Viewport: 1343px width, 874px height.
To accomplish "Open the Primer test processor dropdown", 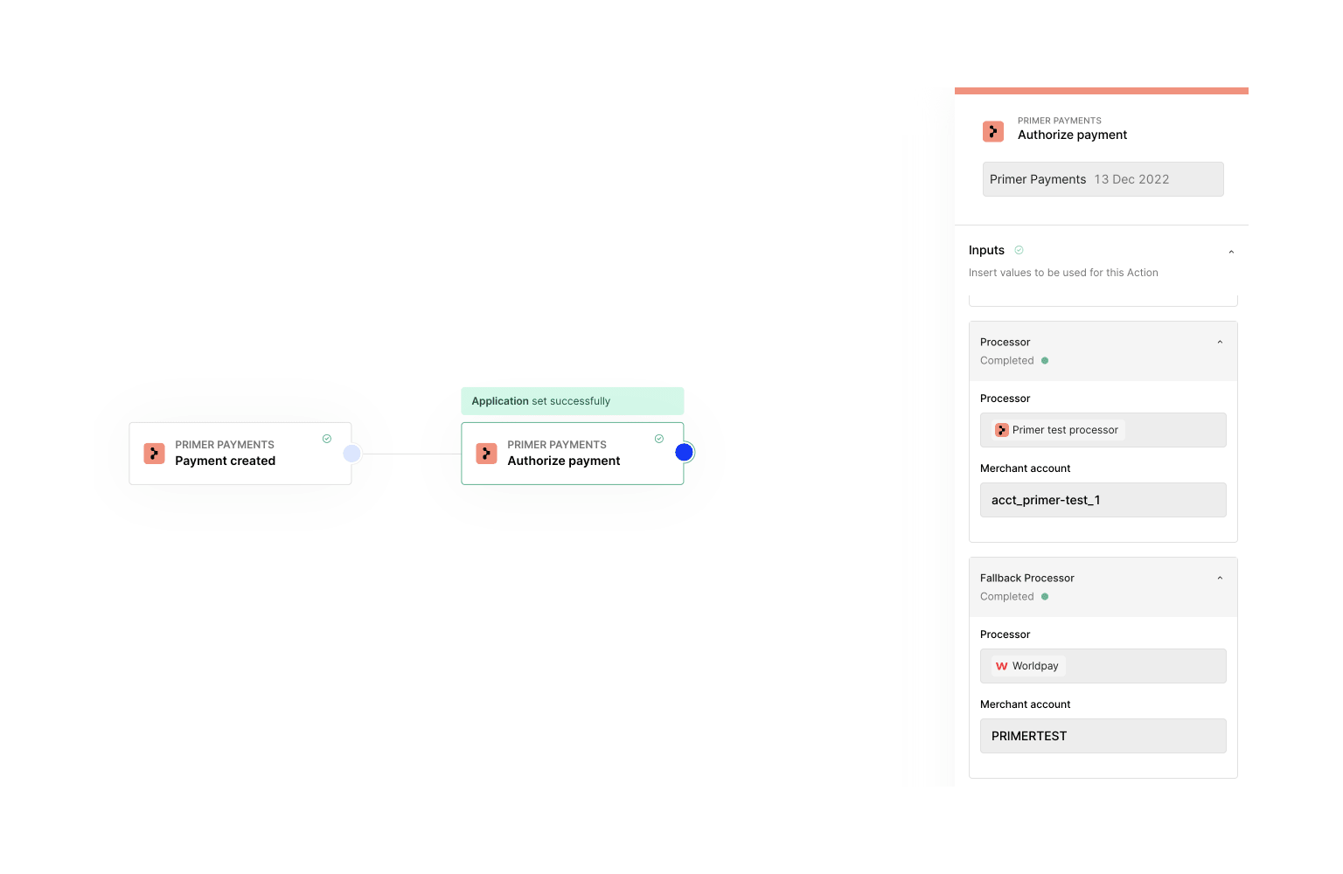I will (x=1103, y=430).
